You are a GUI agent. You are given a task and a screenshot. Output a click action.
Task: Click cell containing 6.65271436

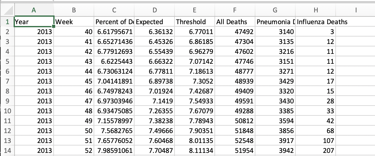click(x=114, y=41)
